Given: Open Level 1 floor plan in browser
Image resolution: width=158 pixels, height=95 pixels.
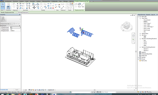Looking at the screenshot, I should [145, 22].
